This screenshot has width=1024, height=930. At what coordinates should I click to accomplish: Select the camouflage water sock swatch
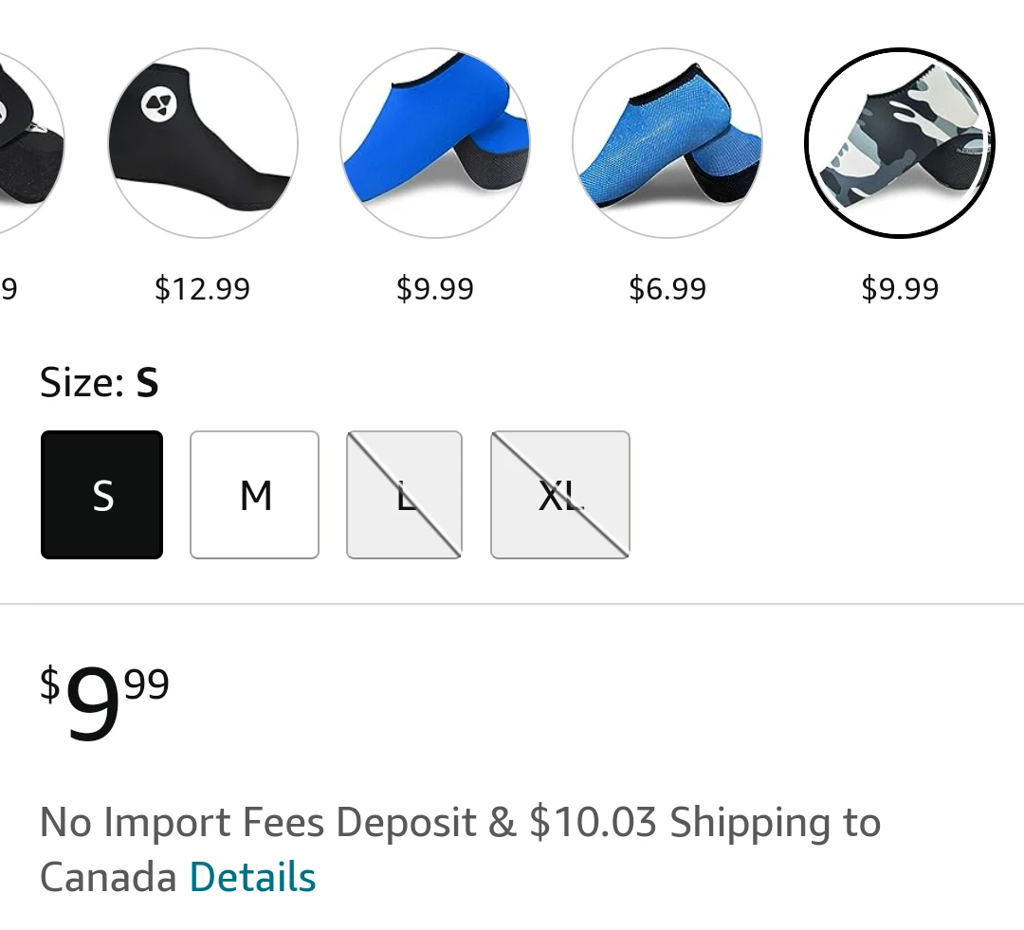[900, 142]
